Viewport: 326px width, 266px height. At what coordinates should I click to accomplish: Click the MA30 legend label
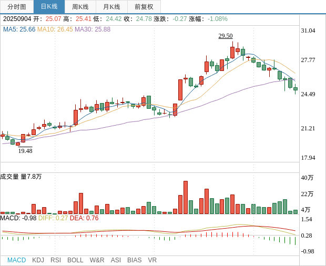(93, 29)
